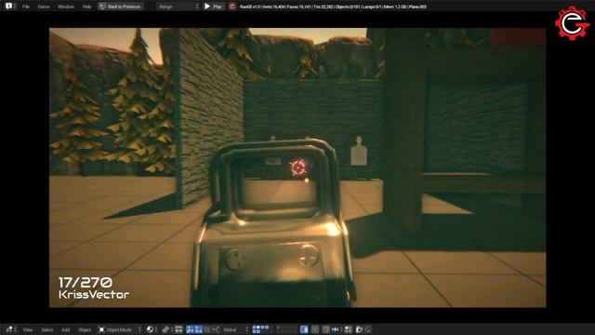The width and height of the screenshot is (595, 335).
Task: Enable the rotate manipulator
Action: (198, 329)
